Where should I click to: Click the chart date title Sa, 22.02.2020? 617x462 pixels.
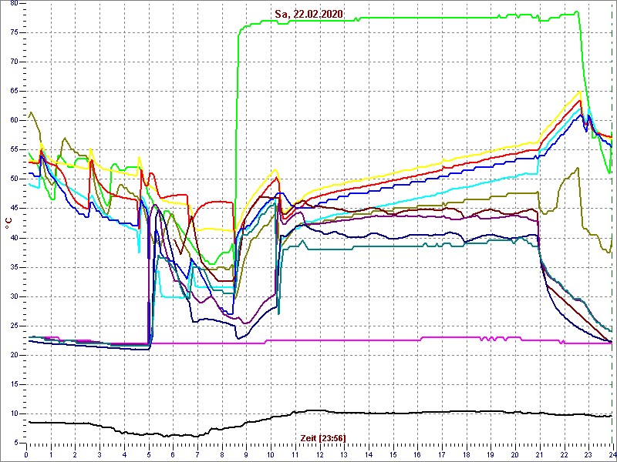tap(308, 14)
